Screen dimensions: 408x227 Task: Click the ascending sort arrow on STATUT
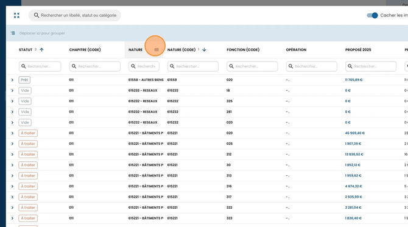(41, 50)
